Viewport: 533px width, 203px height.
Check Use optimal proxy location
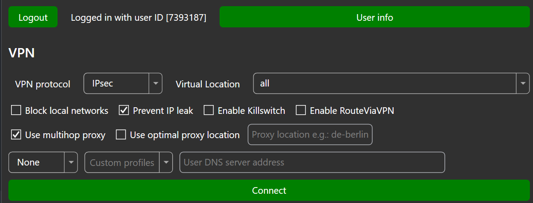tap(121, 135)
